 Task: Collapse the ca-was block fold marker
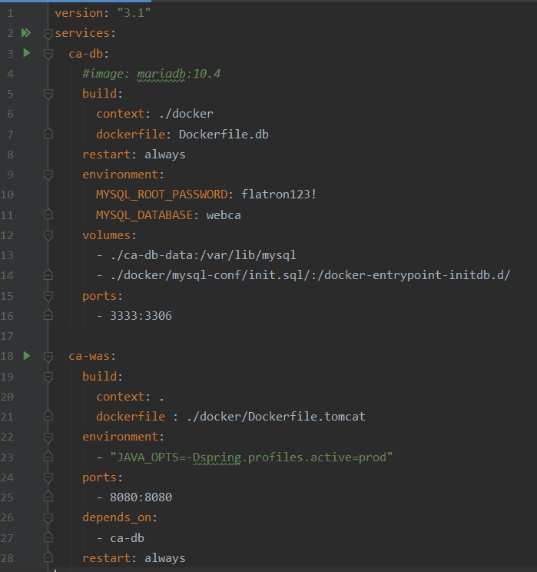click(x=48, y=356)
